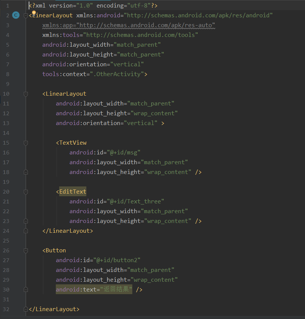Click the closing </LinearLayout> tag on line 24

[67, 231]
